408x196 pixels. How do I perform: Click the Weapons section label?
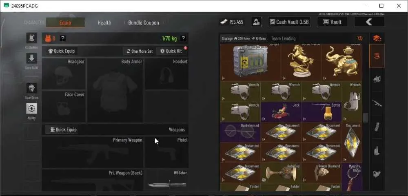click(177, 129)
